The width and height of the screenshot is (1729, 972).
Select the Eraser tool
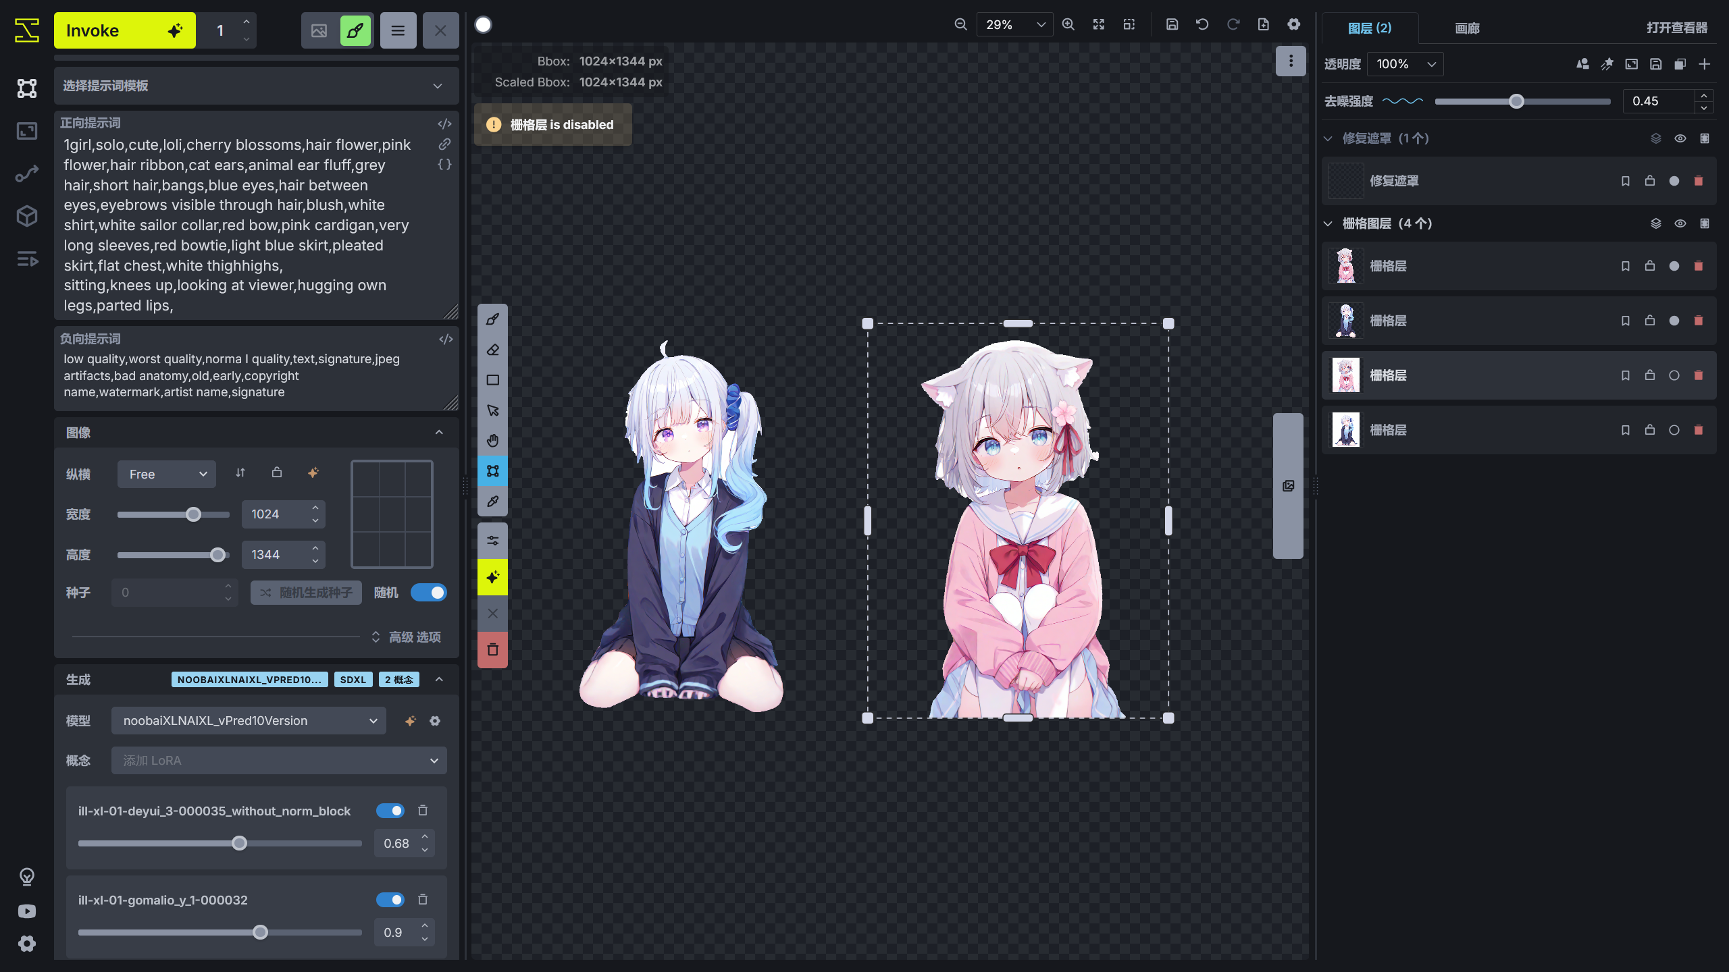pos(492,349)
